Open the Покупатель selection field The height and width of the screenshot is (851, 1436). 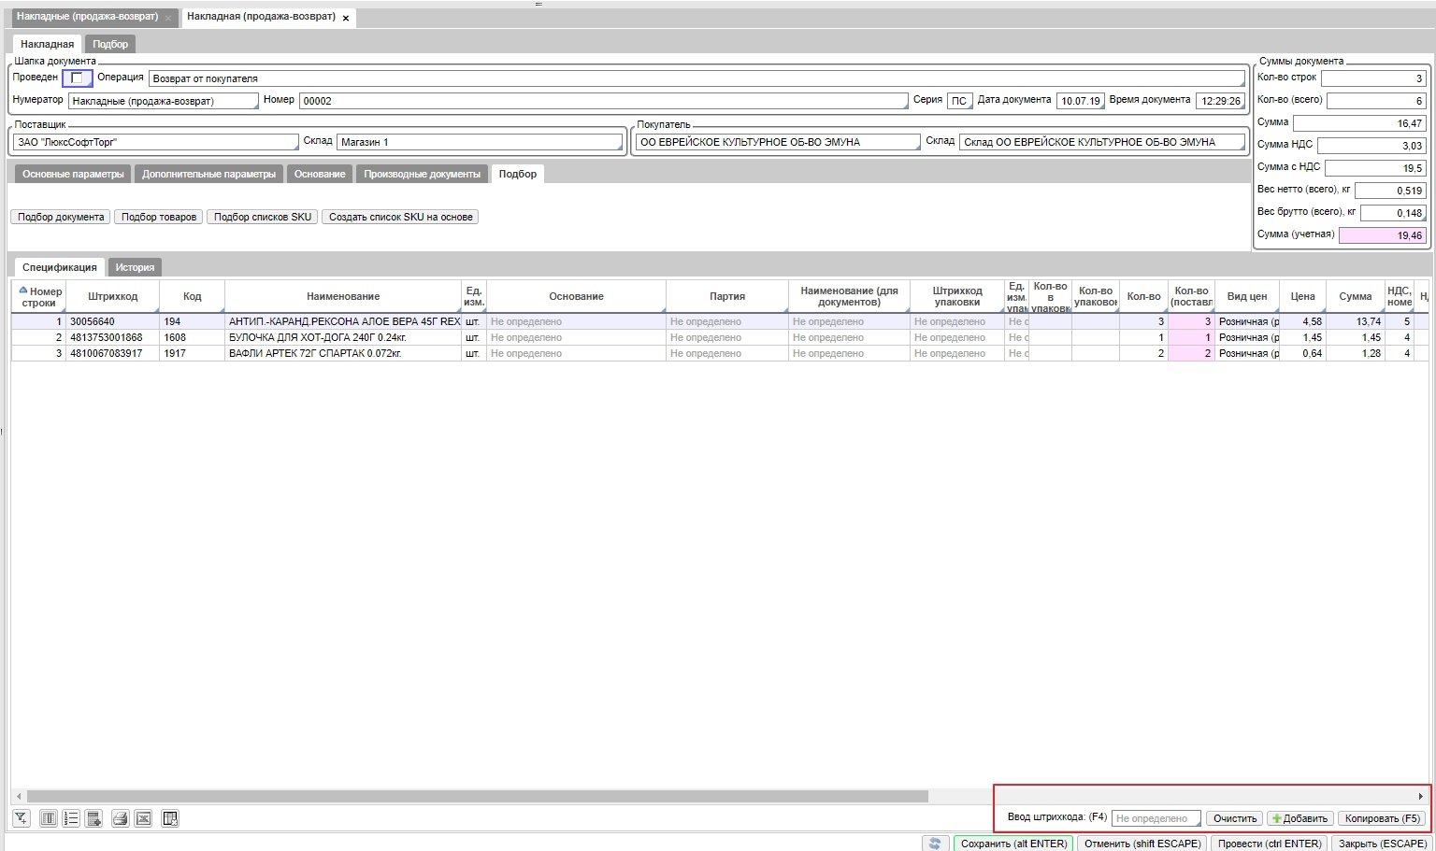click(776, 142)
